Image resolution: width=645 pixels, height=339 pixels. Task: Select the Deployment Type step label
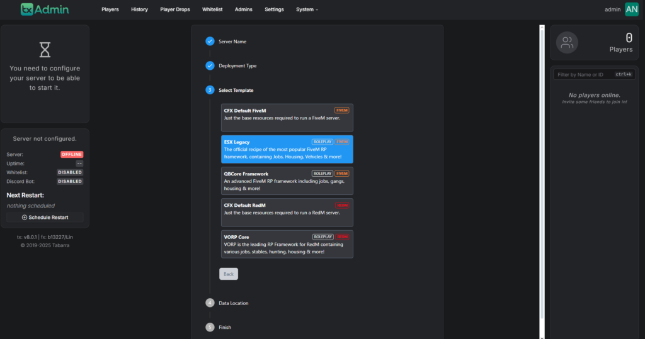(237, 66)
